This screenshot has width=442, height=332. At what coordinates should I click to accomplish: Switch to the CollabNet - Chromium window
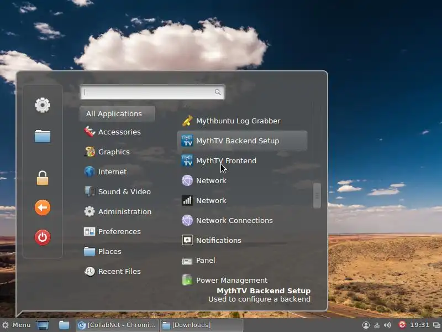point(117,325)
